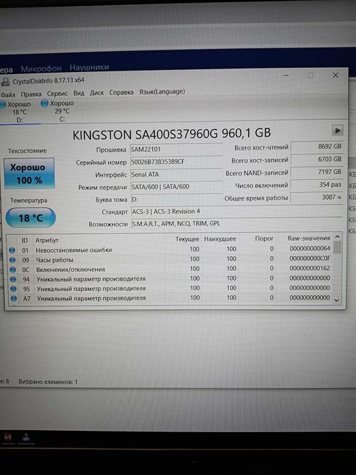The width and height of the screenshot is (356, 475).
Task: Select the Невосстановимые ошибки attribute row
Action: (171, 249)
